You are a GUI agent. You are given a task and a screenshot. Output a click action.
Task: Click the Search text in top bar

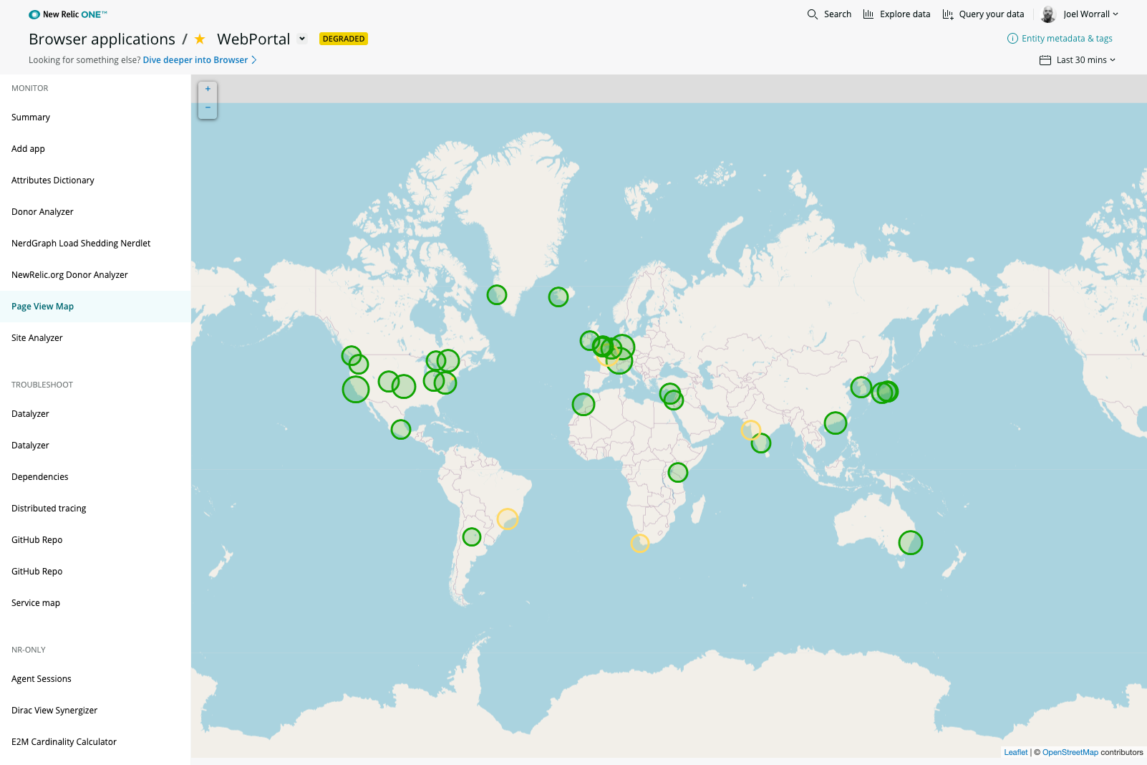click(x=838, y=14)
